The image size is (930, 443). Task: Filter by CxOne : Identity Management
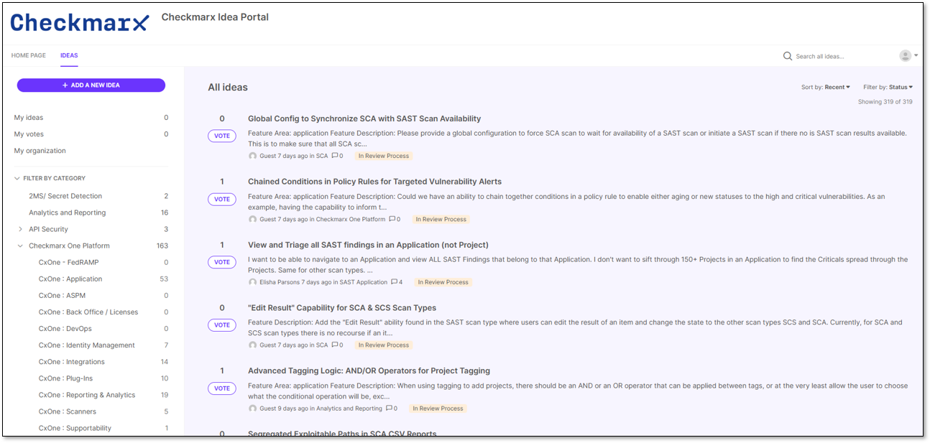click(x=87, y=345)
